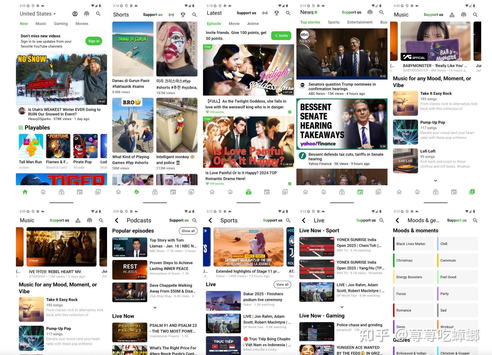The image size is (492, 355).
Task: Tap trophy icon on Latest screen
Action: 276,13
